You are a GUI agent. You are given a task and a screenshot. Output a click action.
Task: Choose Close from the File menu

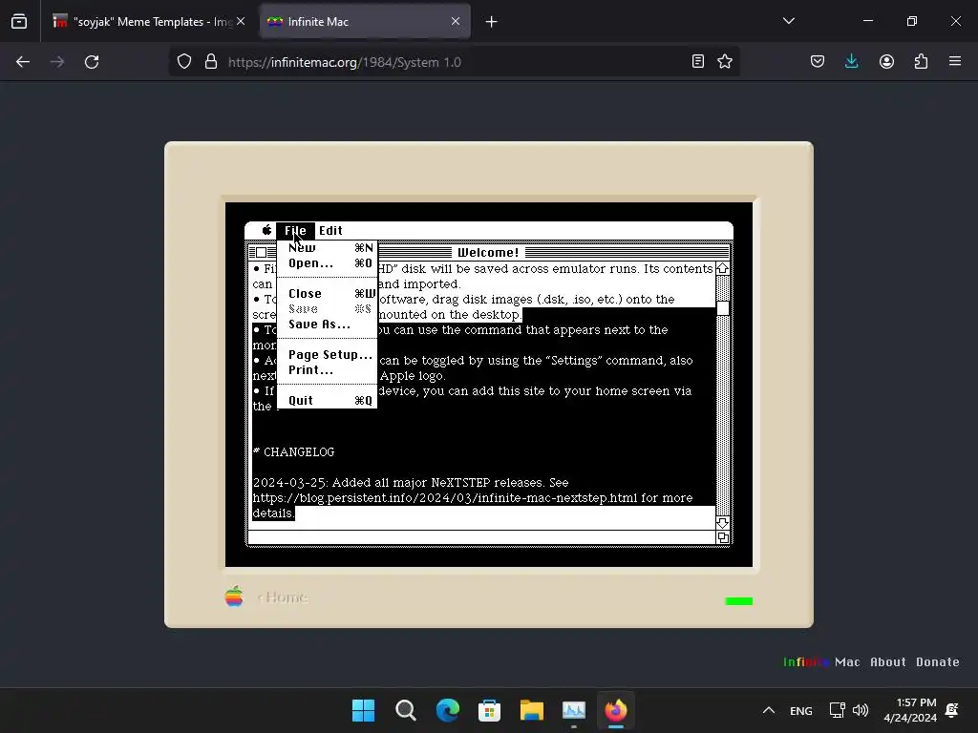[x=327, y=294]
